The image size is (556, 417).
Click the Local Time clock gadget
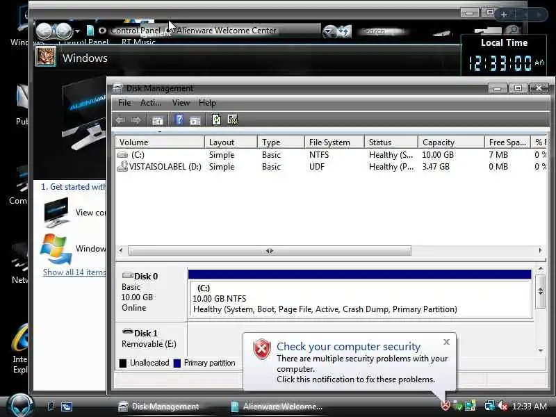504,55
